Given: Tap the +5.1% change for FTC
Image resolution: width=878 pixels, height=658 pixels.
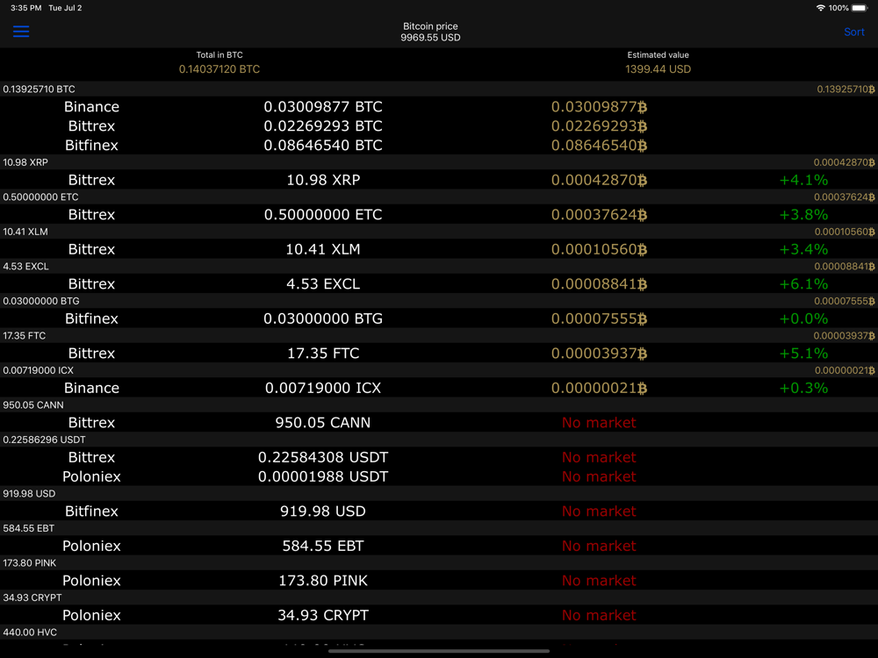Looking at the screenshot, I should (803, 353).
